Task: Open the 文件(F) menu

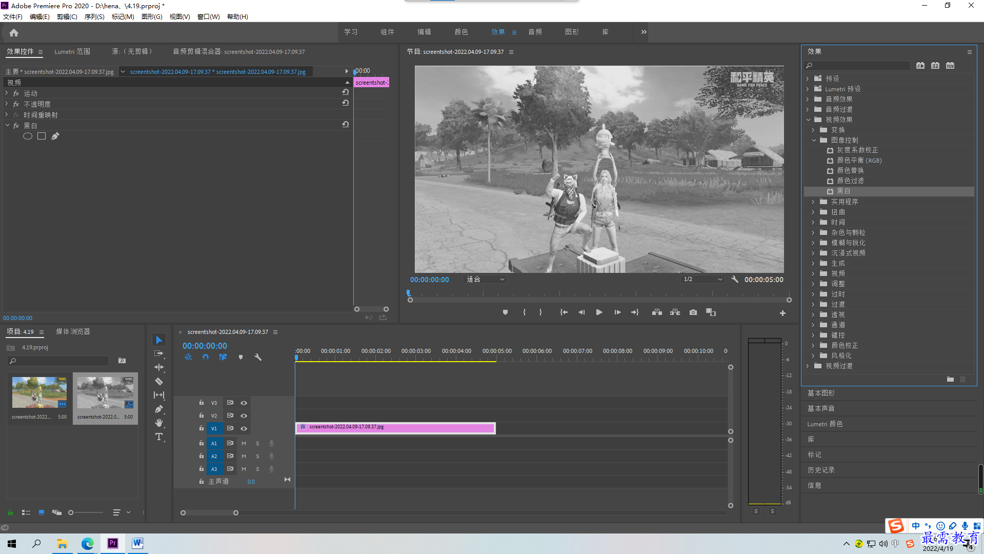Action: point(13,17)
